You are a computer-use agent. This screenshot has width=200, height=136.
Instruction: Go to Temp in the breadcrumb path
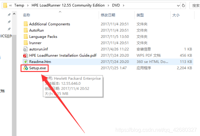coord(19,5)
